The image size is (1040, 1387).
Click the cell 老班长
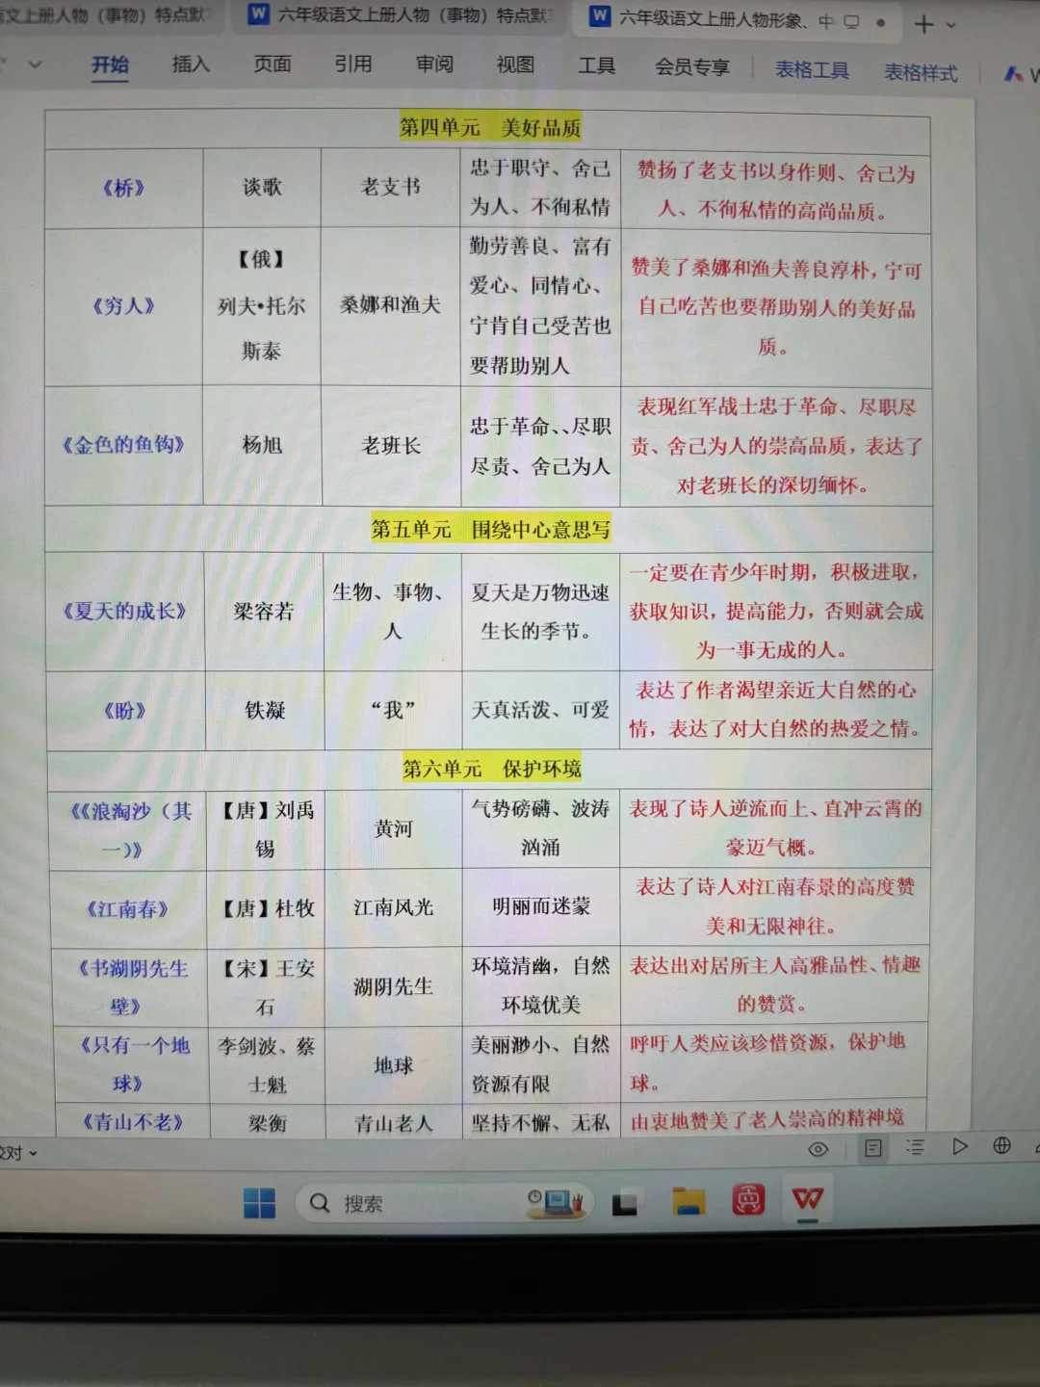(391, 445)
